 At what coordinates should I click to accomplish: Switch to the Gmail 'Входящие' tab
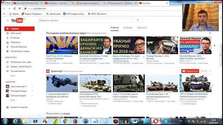122,3
